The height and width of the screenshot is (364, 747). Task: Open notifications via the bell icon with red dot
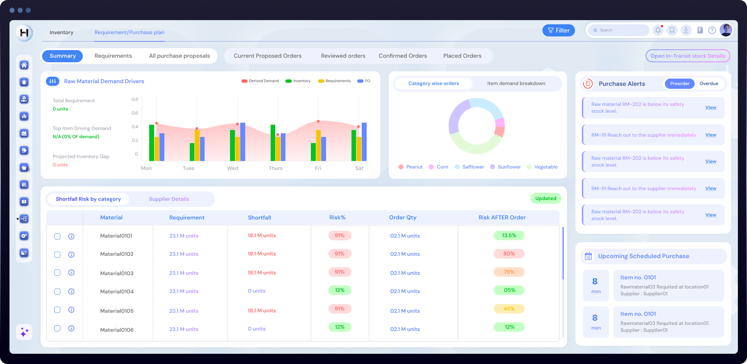[x=658, y=30]
